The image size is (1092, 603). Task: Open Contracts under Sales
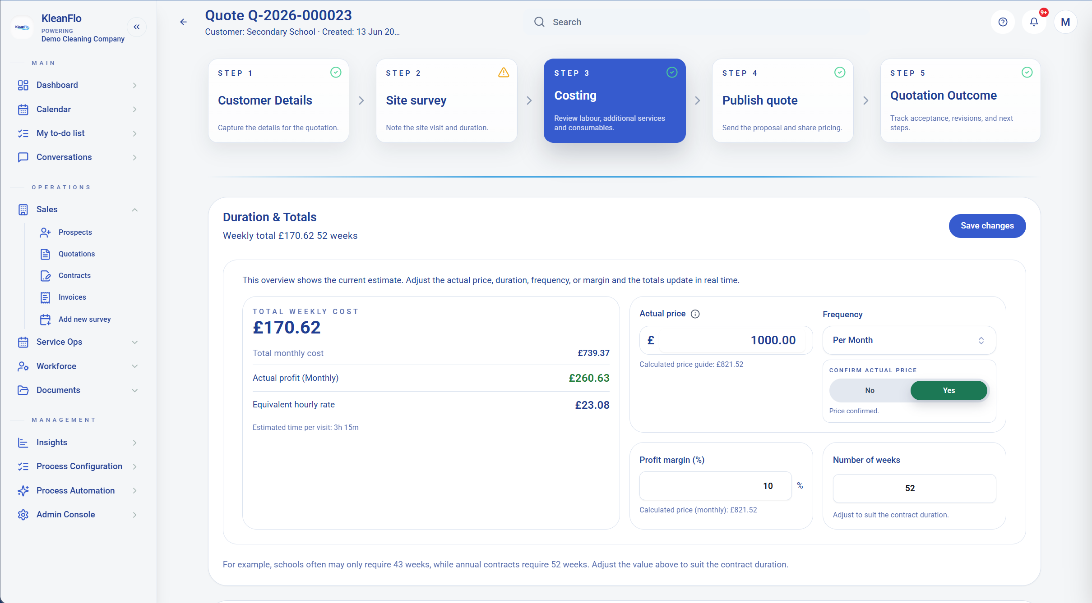pyautogui.click(x=74, y=276)
